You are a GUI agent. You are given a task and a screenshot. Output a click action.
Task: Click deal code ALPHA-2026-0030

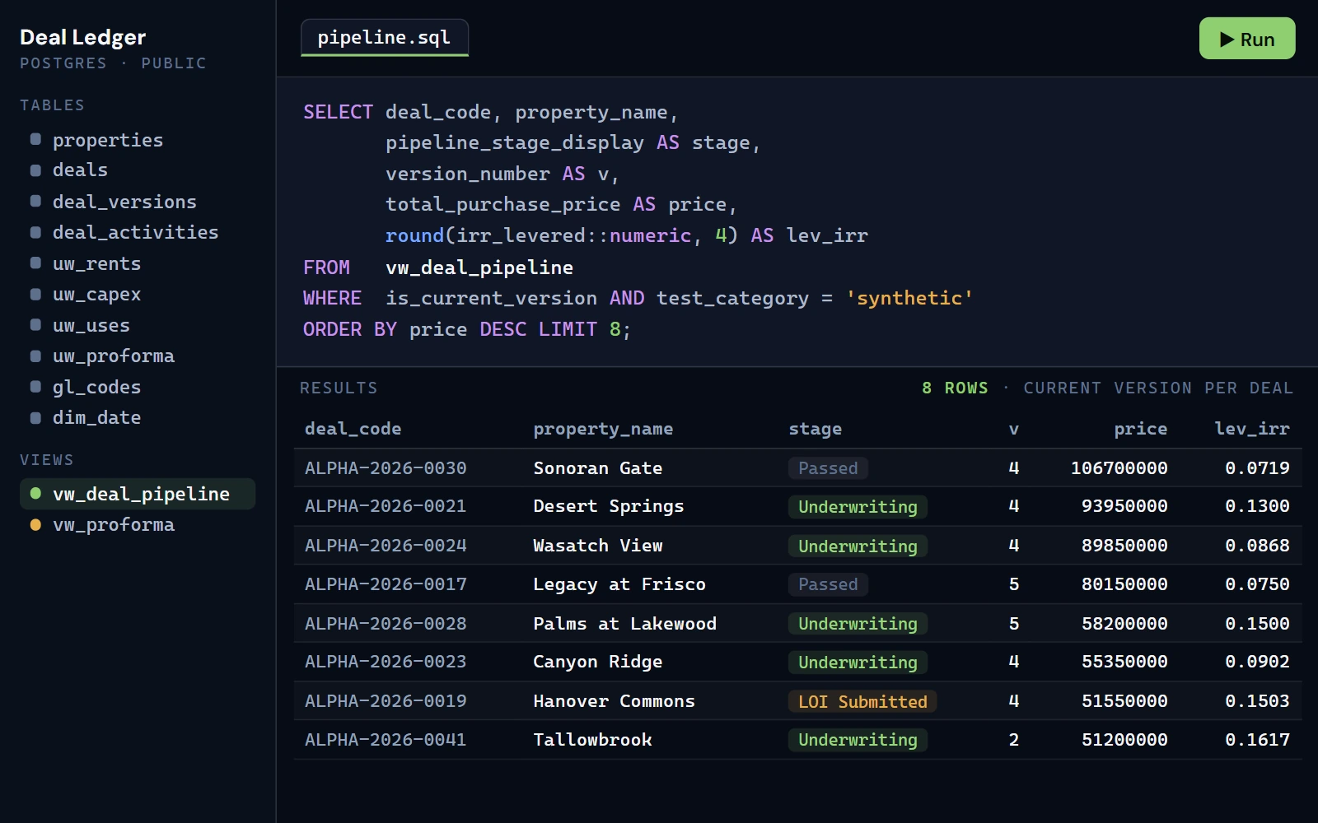point(386,468)
